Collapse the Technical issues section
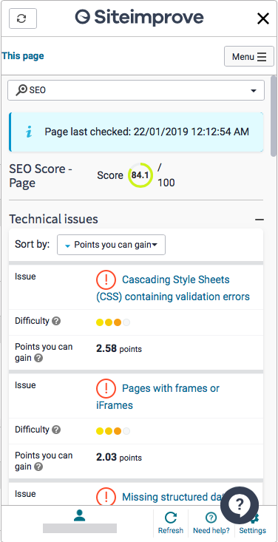Viewport: 278px width, 542px height. click(x=260, y=219)
